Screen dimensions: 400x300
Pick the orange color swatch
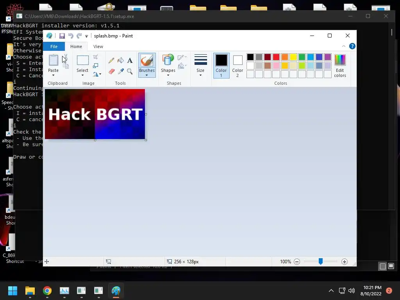click(285, 57)
